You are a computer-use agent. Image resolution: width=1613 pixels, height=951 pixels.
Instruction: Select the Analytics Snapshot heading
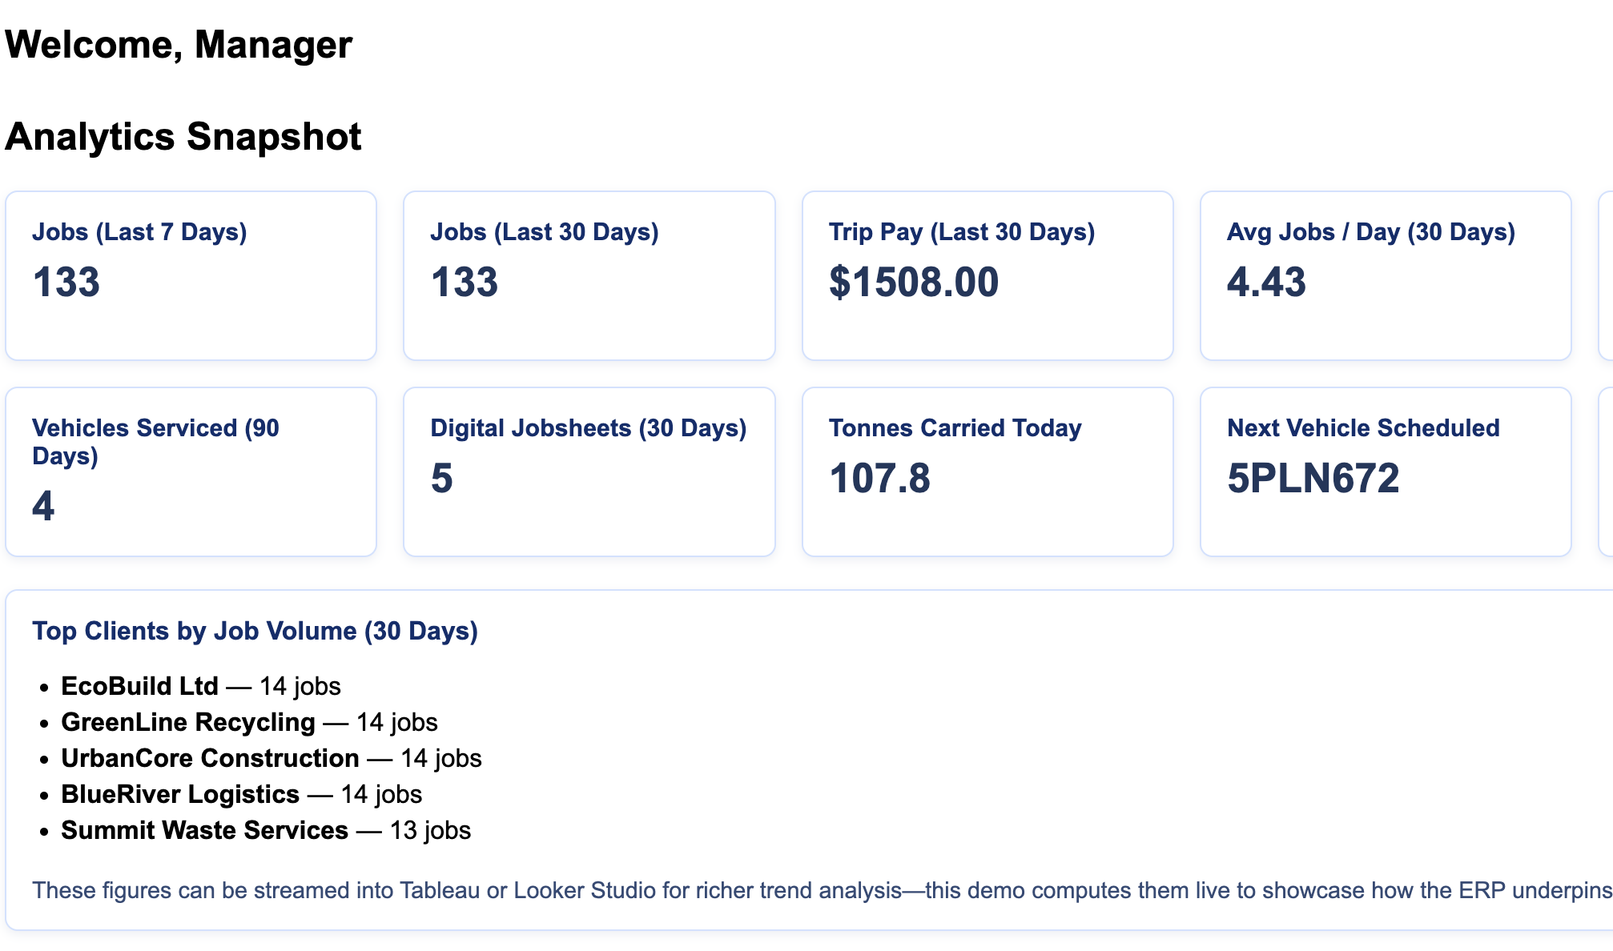pos(183,137)
